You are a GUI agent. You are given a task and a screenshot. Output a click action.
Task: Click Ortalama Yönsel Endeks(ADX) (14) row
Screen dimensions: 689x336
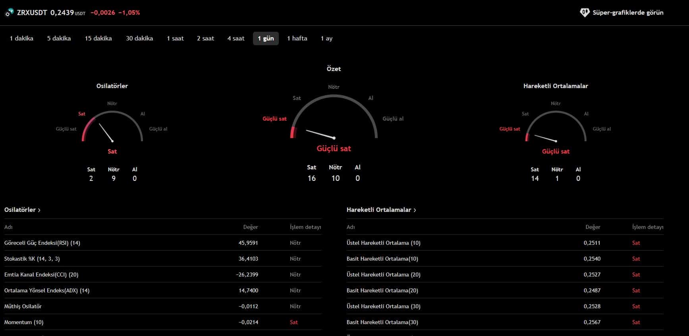(x=162, y=290)
